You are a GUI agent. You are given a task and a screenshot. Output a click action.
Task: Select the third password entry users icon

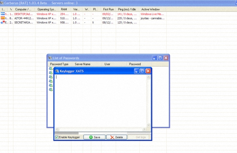click(x=51, y=77)
